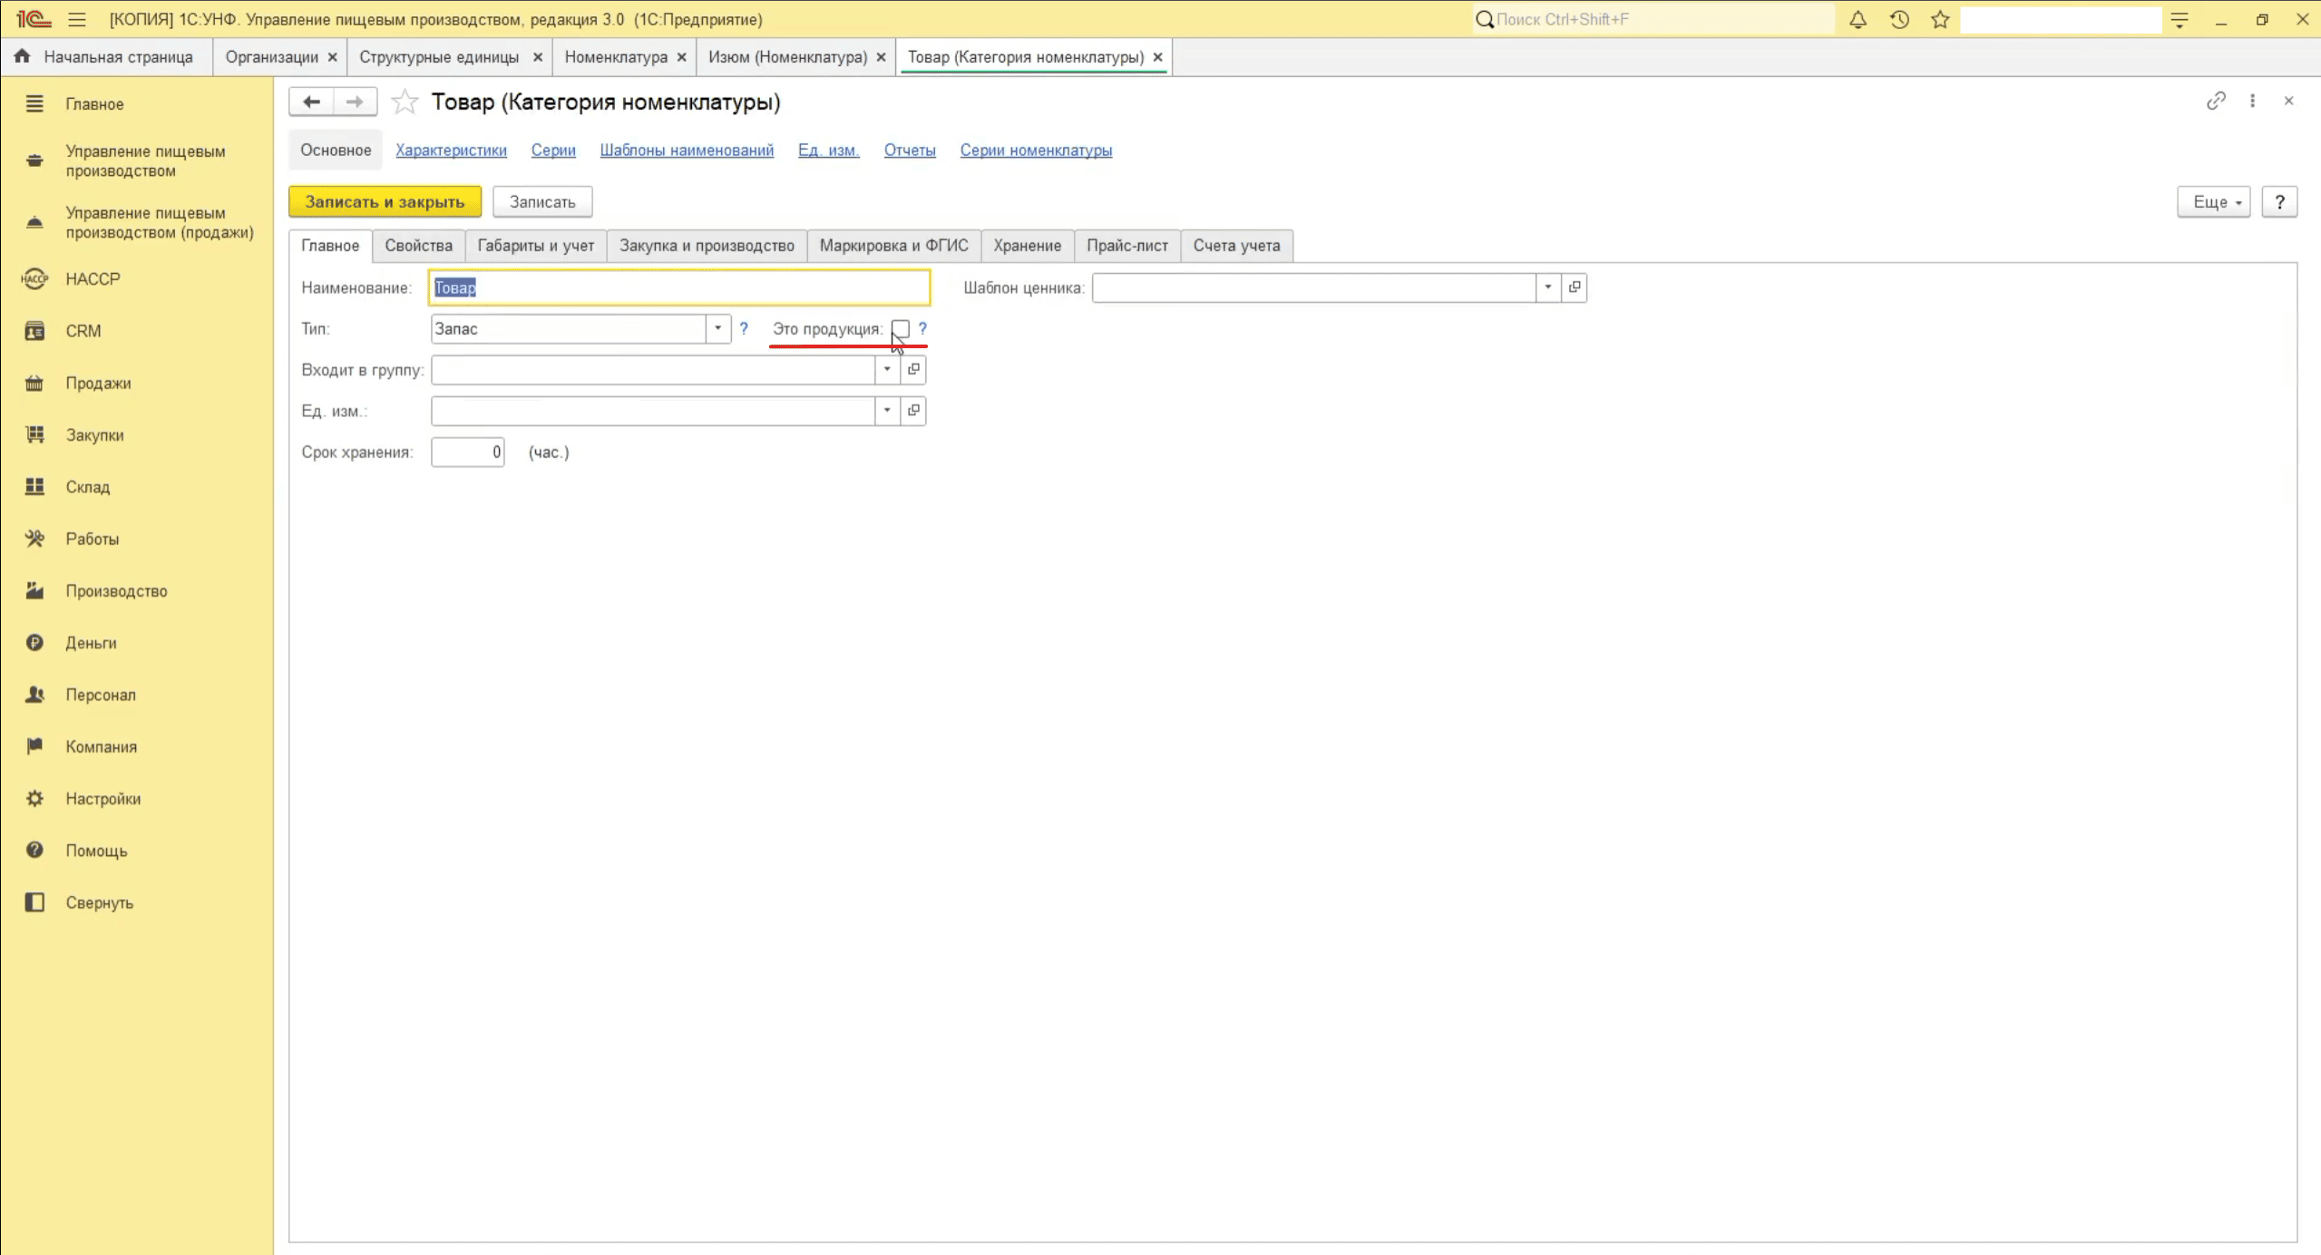Open form help question button
The width and height of the screenshot is (2321, 1255).
[2279, 202]
